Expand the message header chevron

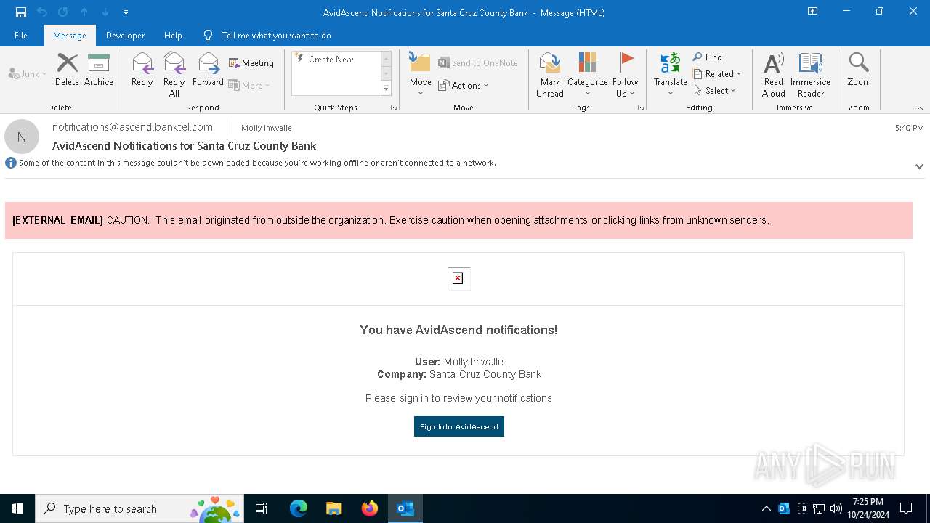(x=919, y=166)
